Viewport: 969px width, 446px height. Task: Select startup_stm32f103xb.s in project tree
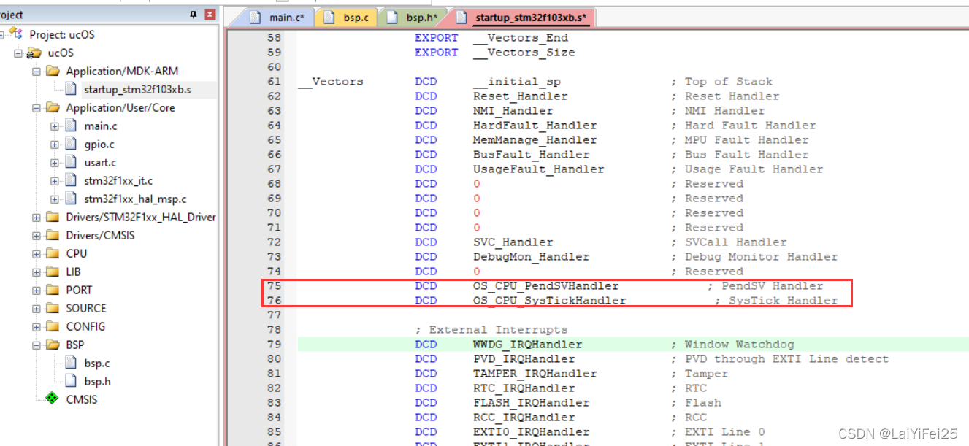[137, 89]
